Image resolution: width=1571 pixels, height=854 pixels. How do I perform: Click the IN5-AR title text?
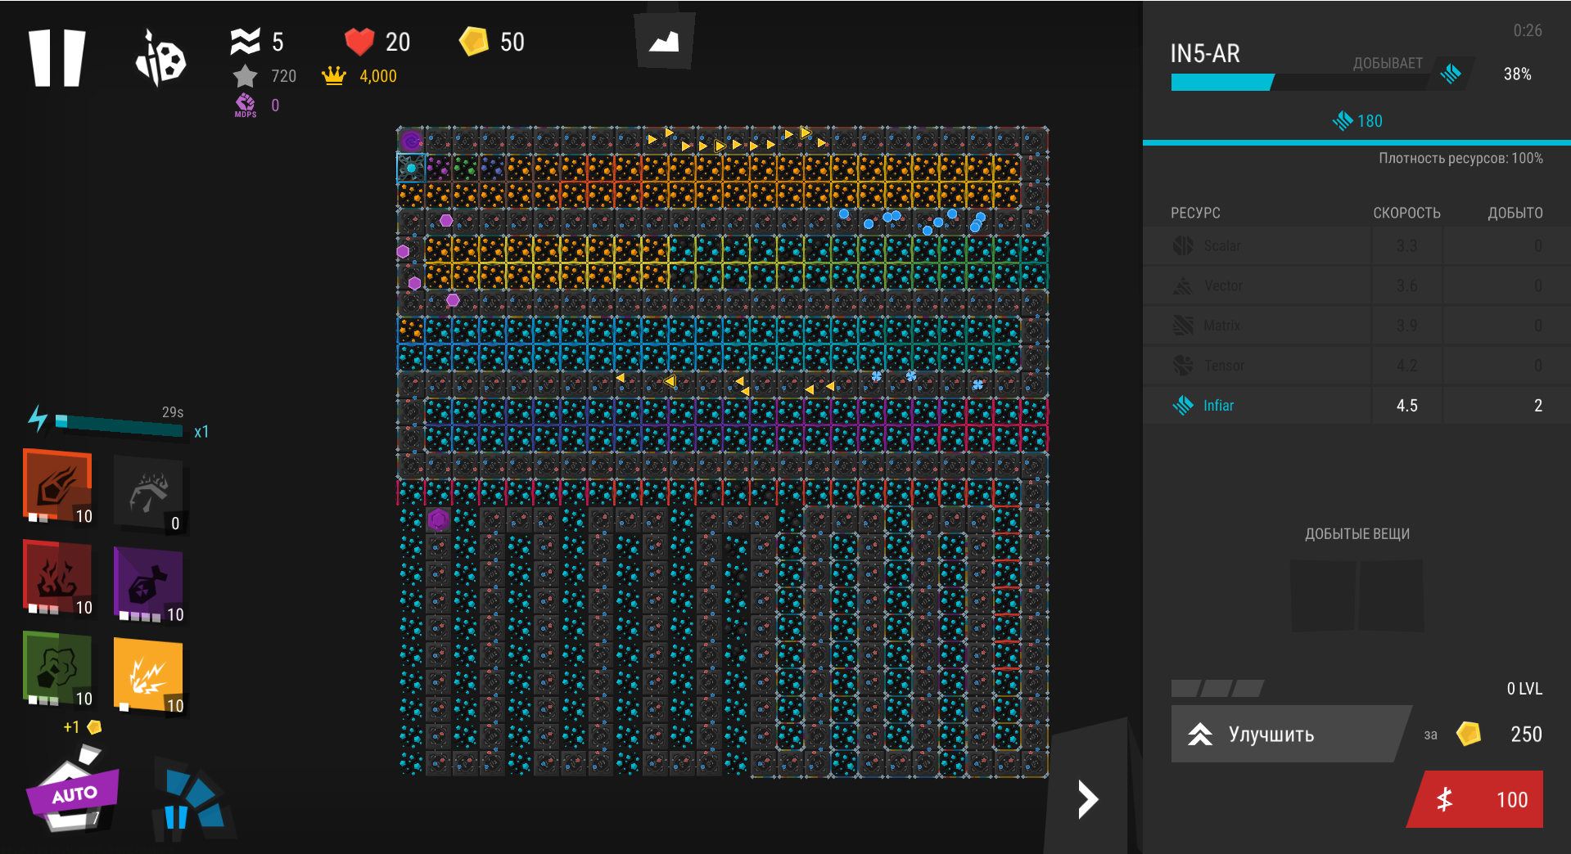point(1205,54)
